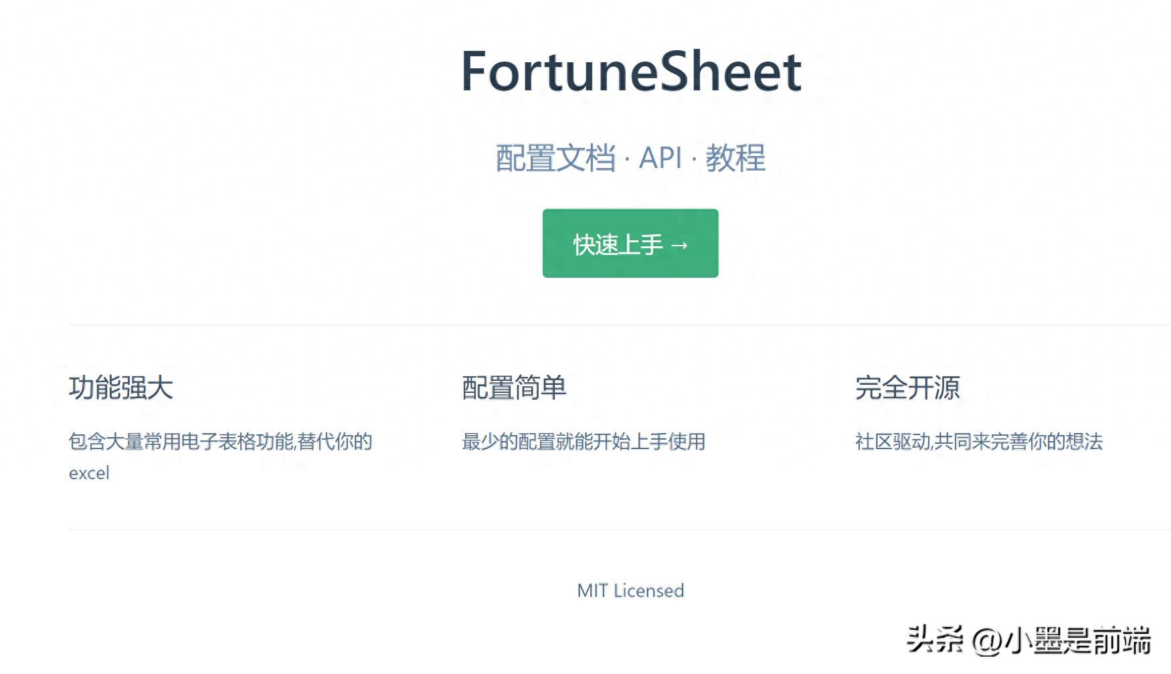Click the @小墨是前端 watermark handle

coord(1061,641)
